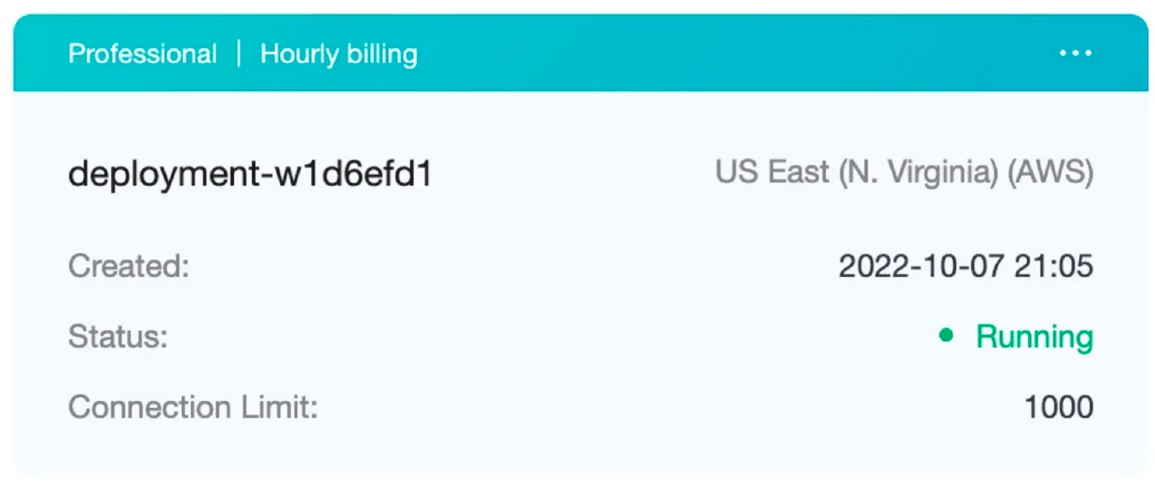
Task: Click the Connection Limit label
Action: click(193, 407)
